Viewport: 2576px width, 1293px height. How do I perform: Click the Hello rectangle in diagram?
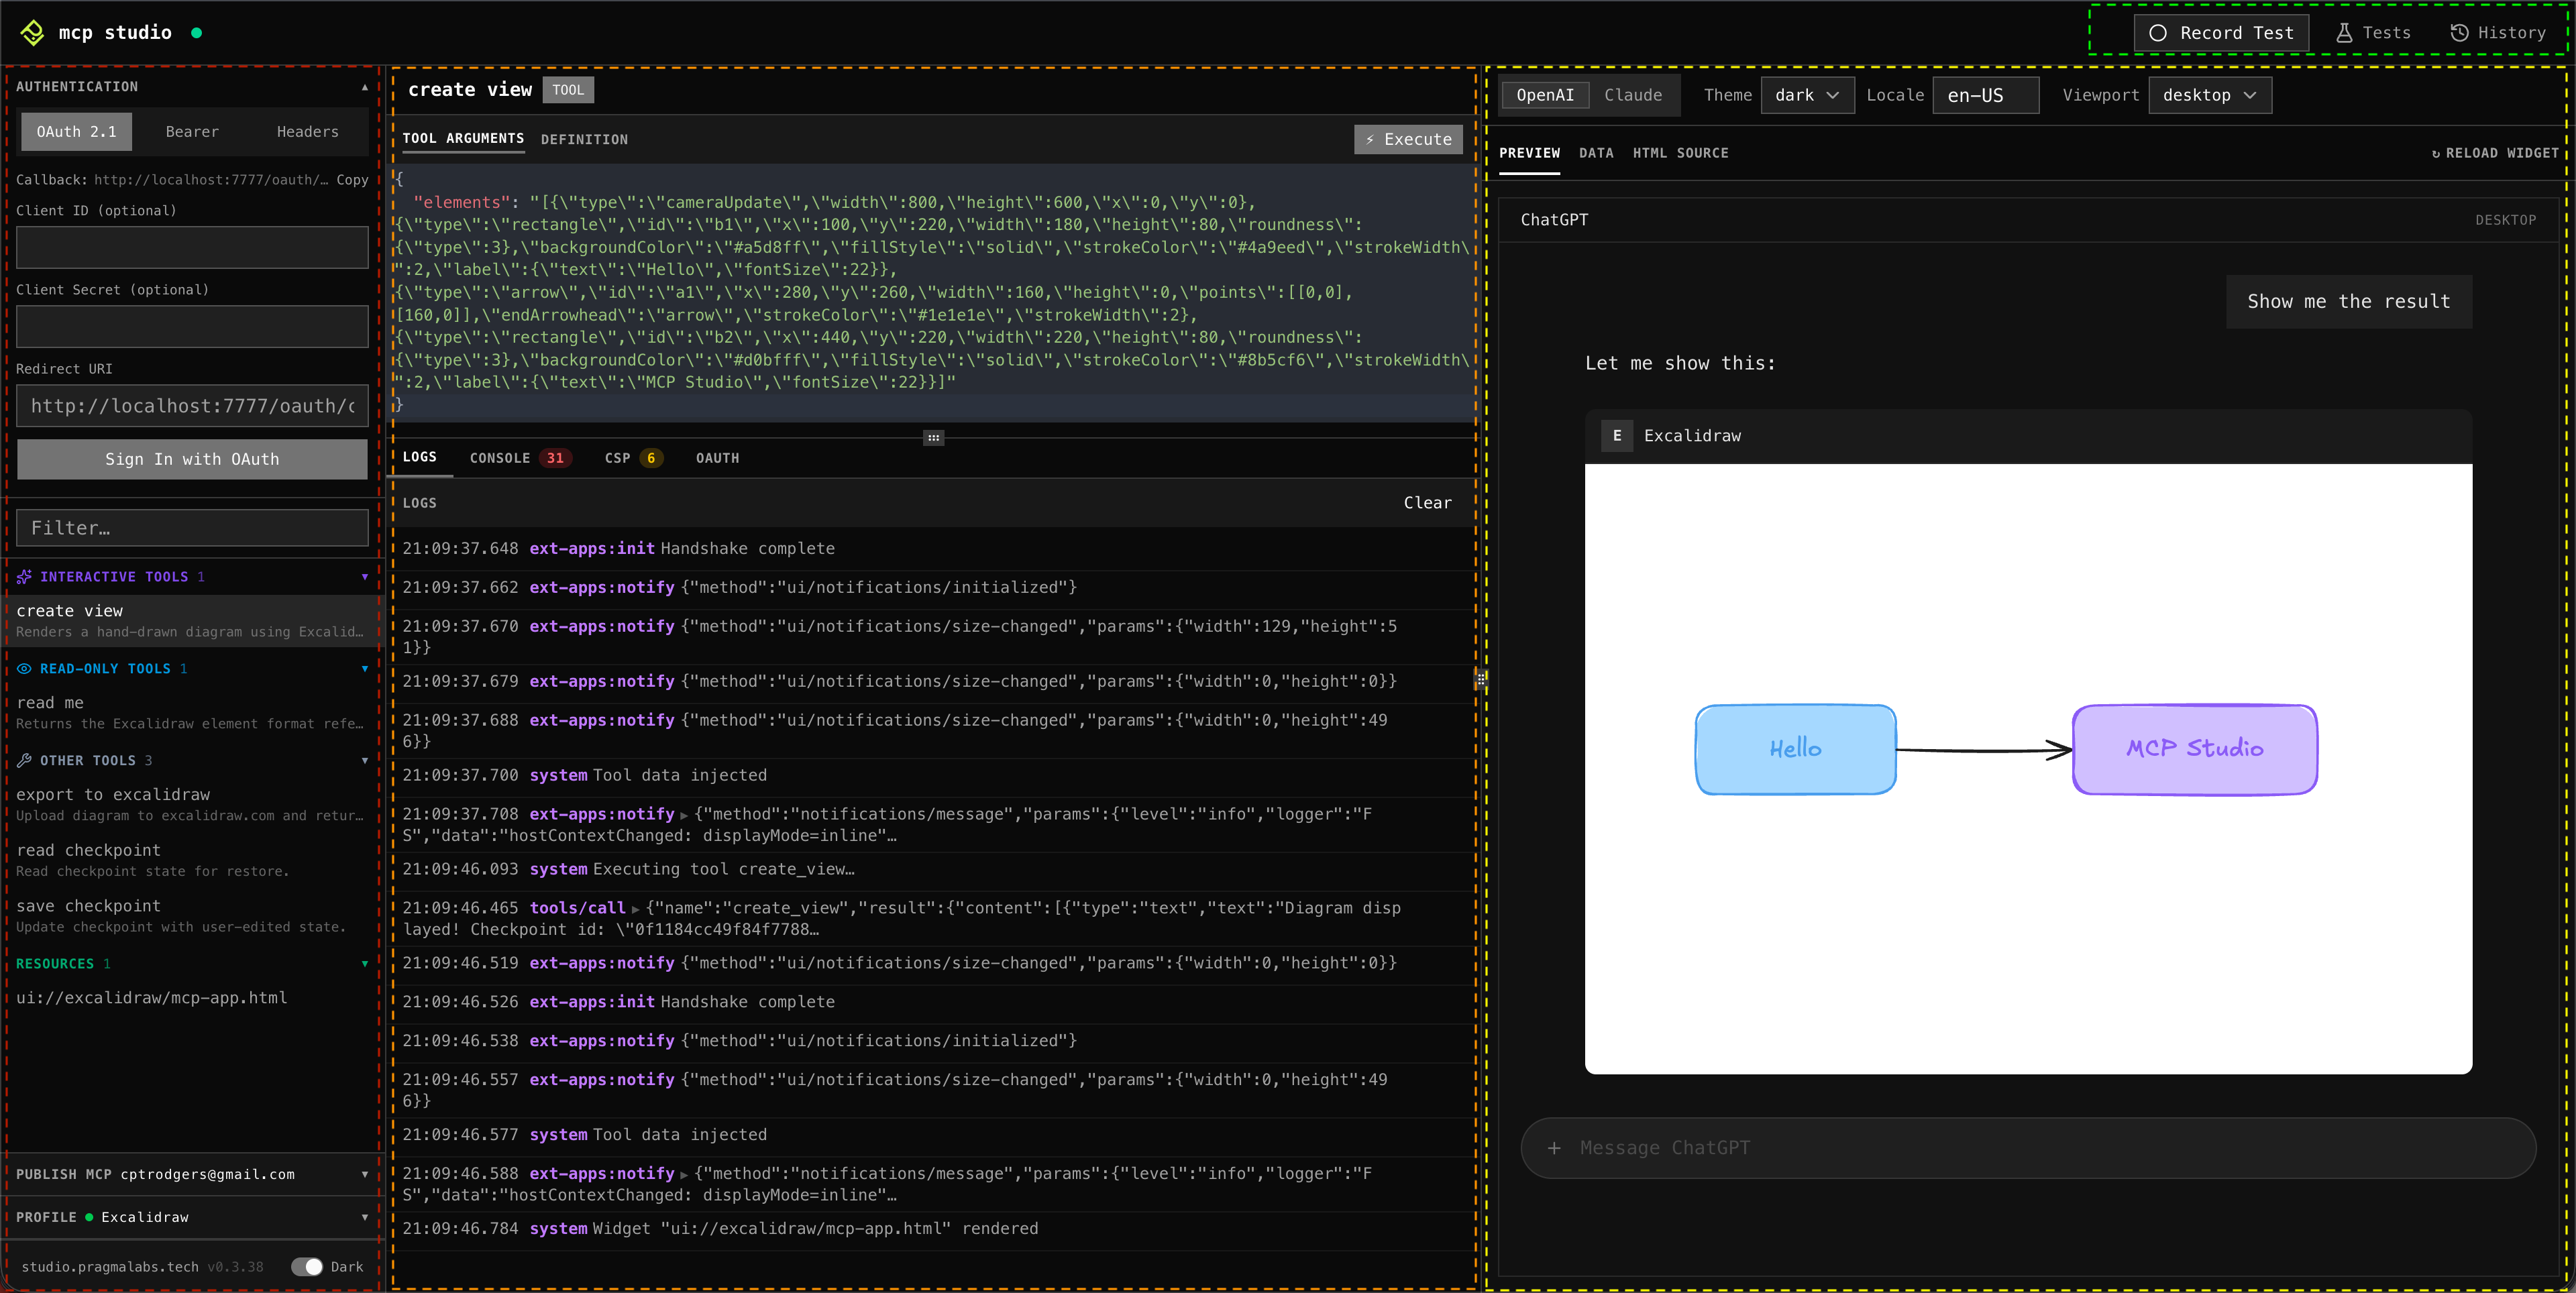pyautogui.click(x=1796, y=750)
